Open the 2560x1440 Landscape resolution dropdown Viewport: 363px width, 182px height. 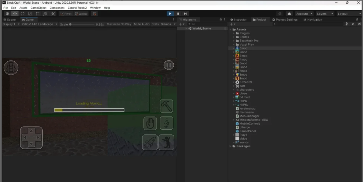pos(39,24)
